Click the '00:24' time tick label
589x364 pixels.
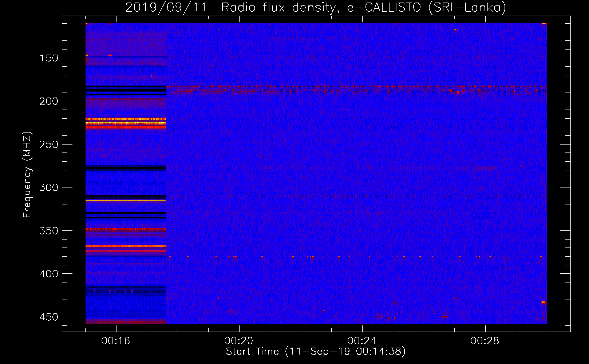pyautogui.click(x=362, y=341)
